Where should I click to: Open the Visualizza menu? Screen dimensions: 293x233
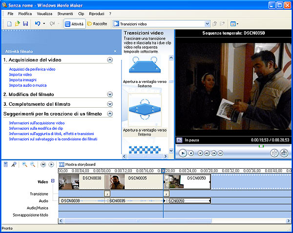(44, 14)
